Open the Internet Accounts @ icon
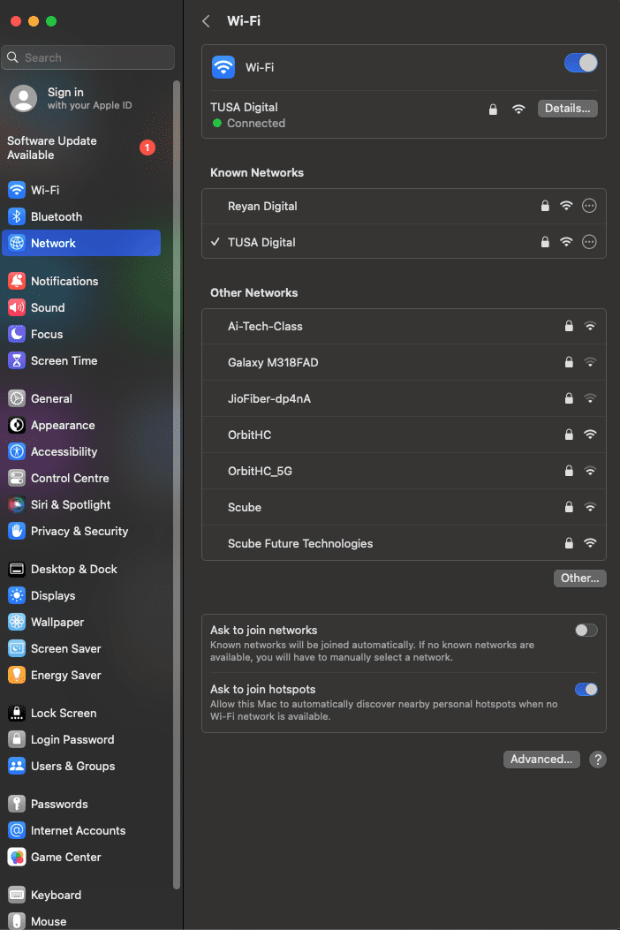This screenshot has height=930, width=620. (x=17, y=830)
